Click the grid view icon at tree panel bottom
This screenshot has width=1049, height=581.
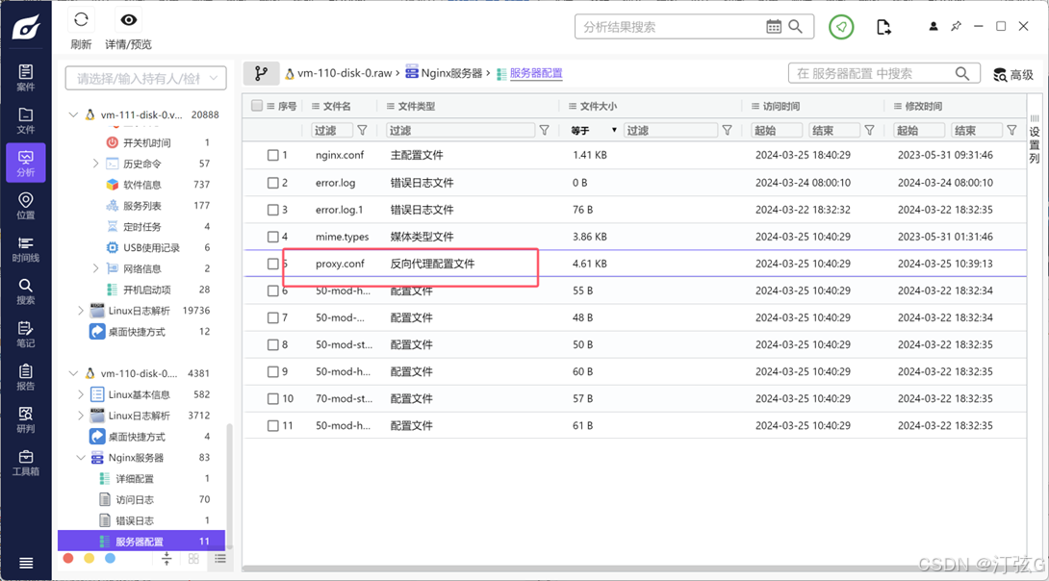point(193,558)
